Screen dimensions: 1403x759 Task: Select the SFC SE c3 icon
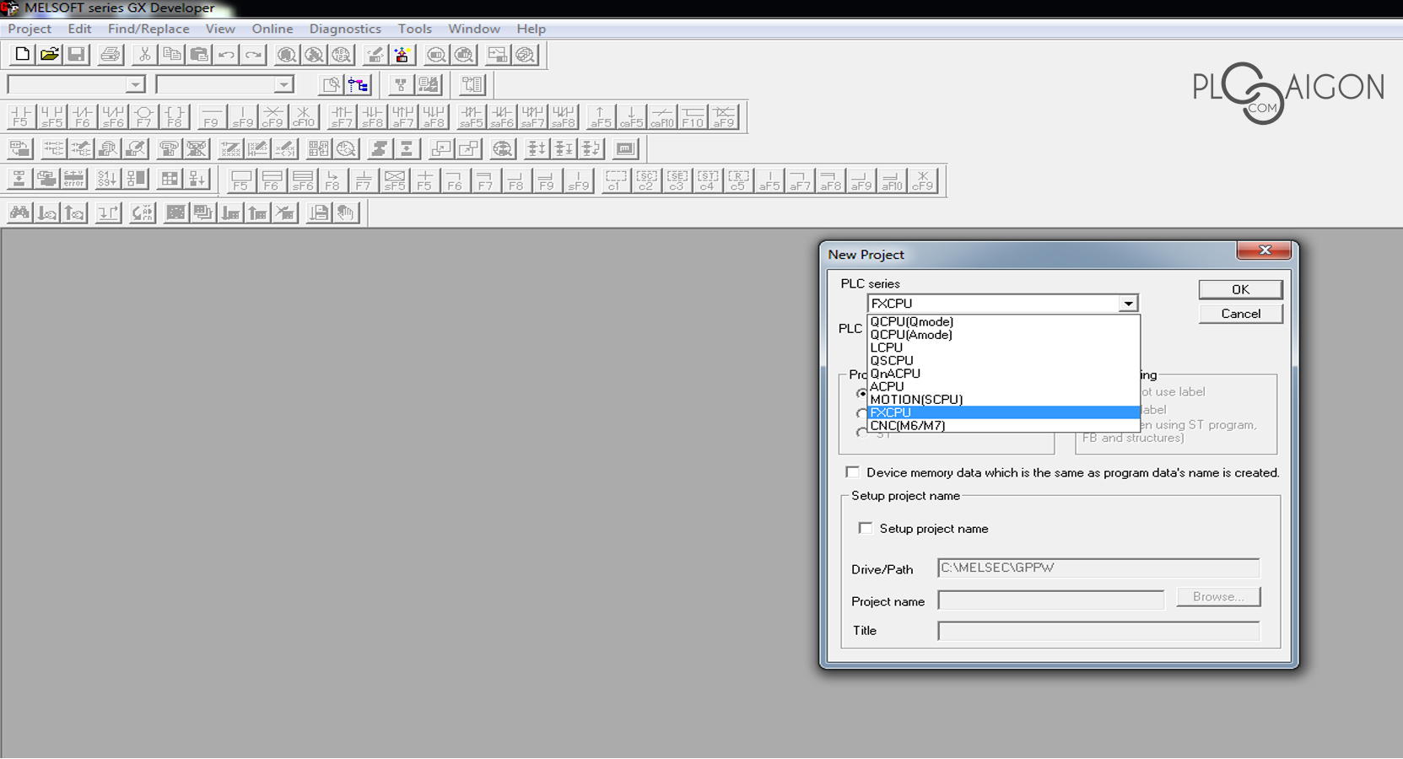point(677,180)
